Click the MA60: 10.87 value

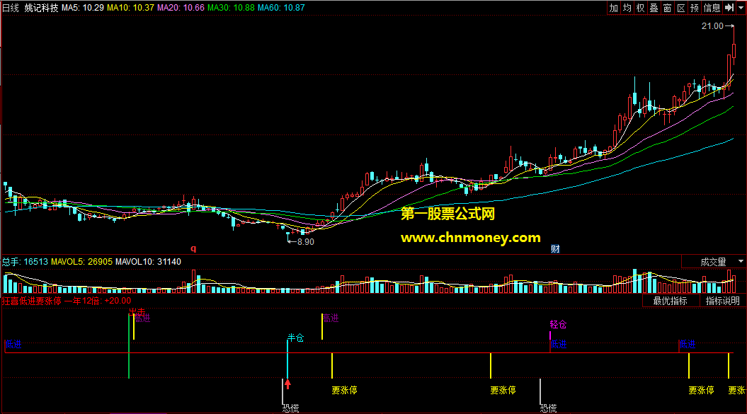(281, 8)
